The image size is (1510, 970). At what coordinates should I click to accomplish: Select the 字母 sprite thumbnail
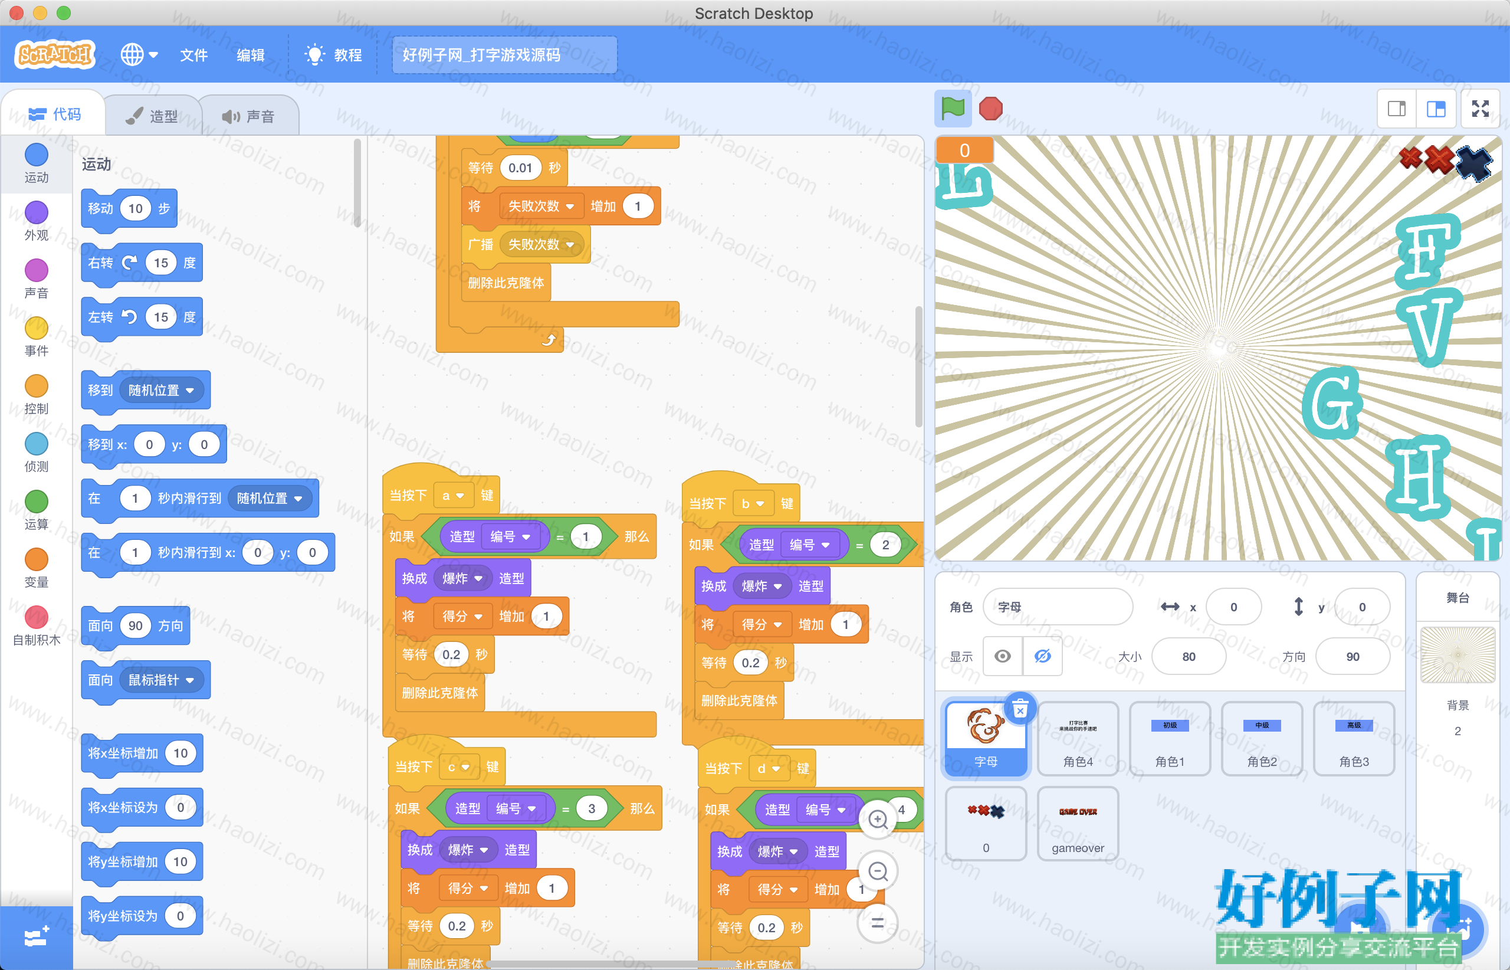[986, 739]
